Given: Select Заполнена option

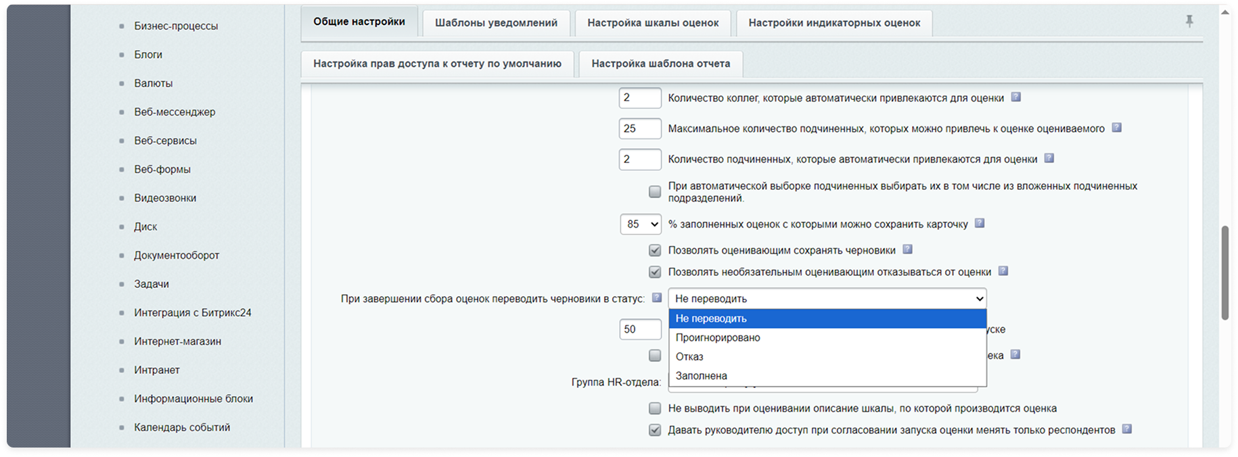Looking at the screenshot, I should pyautogui.click(x=827, y=375).
